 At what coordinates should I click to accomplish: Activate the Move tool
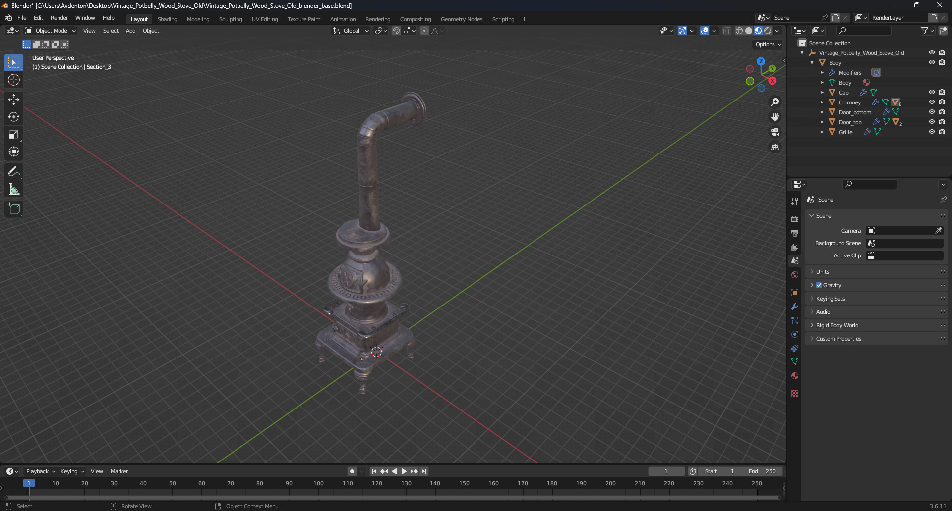pos(14,100)
